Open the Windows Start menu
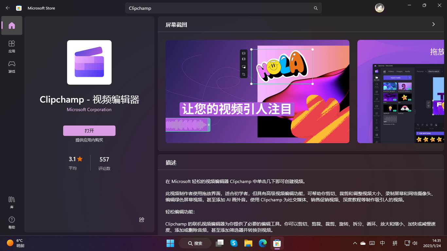This screenshot has width=447, height=251. pyautogui.click(x=170, y=243)
